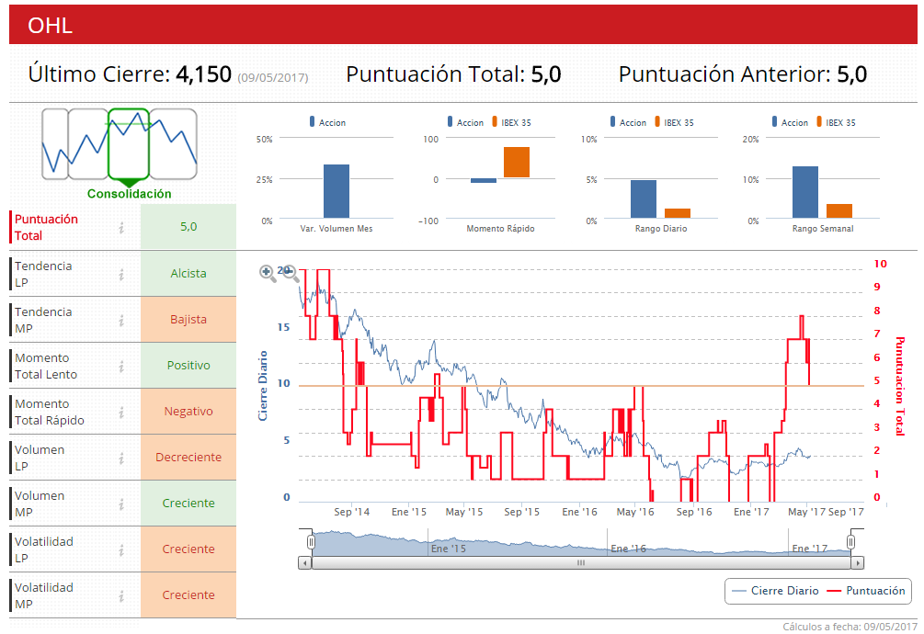Click the blue Accion bar in Rango Semanal
Viewport: 924px width, 634px height.
click(x=805, y=192)
